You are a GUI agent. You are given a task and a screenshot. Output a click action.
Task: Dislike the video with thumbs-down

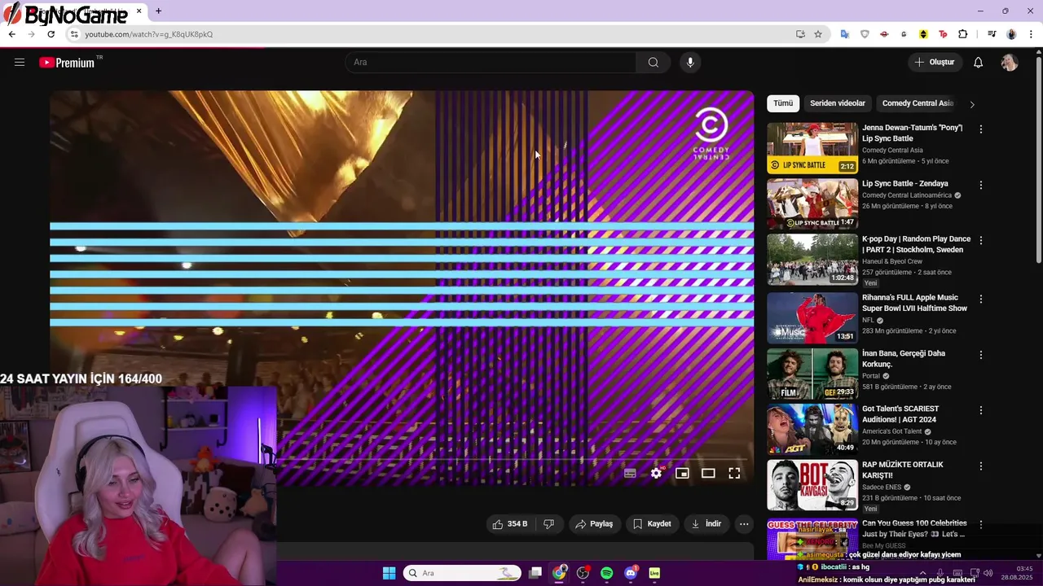549,524
